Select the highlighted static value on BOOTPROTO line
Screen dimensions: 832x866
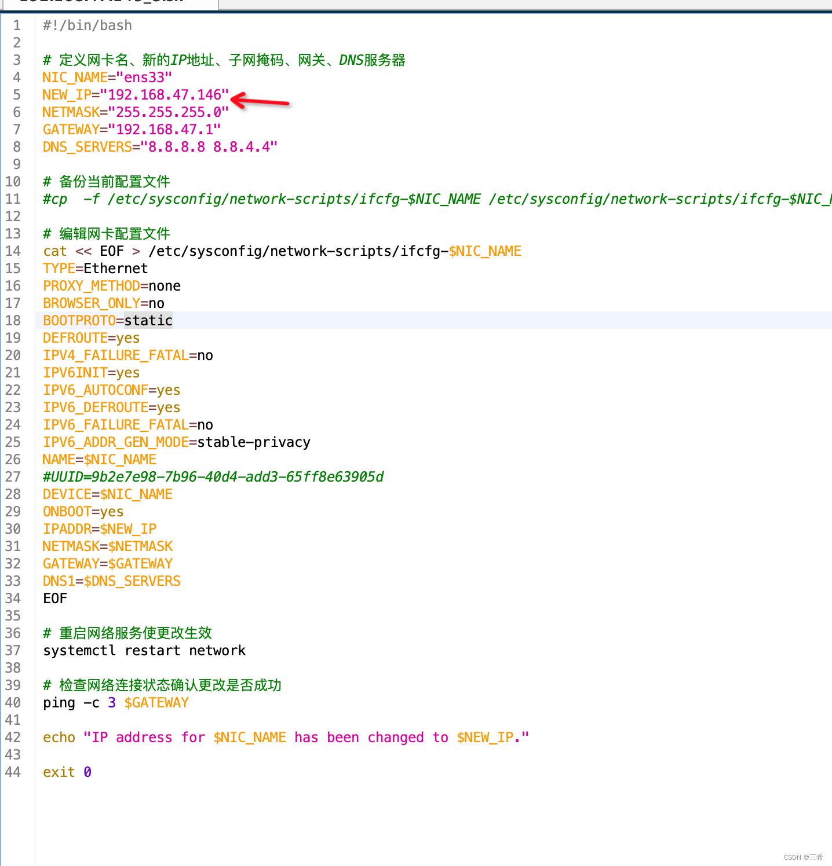pos(148,320)
